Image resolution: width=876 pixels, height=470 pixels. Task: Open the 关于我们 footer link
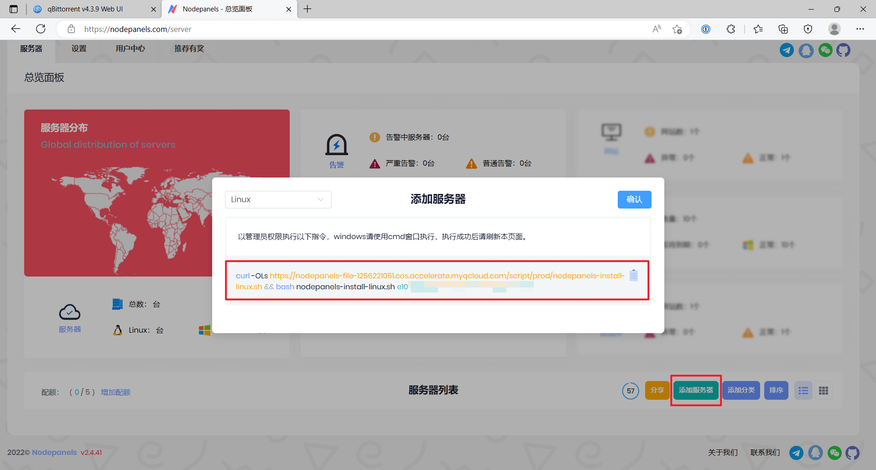pos(723,453)
